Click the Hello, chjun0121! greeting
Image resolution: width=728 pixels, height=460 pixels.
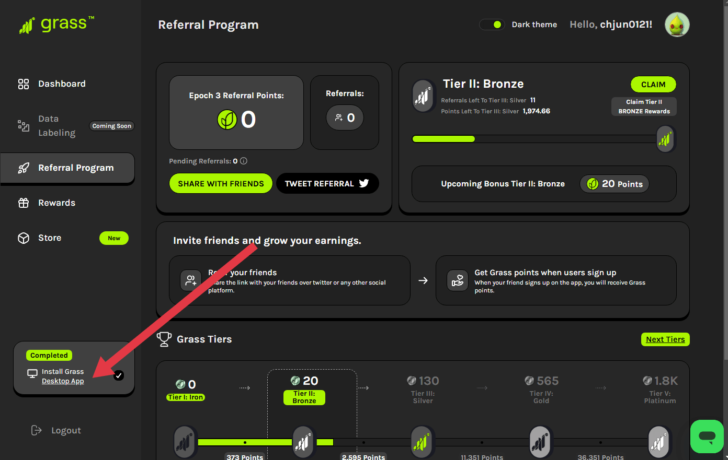click(x=611, y=25)
